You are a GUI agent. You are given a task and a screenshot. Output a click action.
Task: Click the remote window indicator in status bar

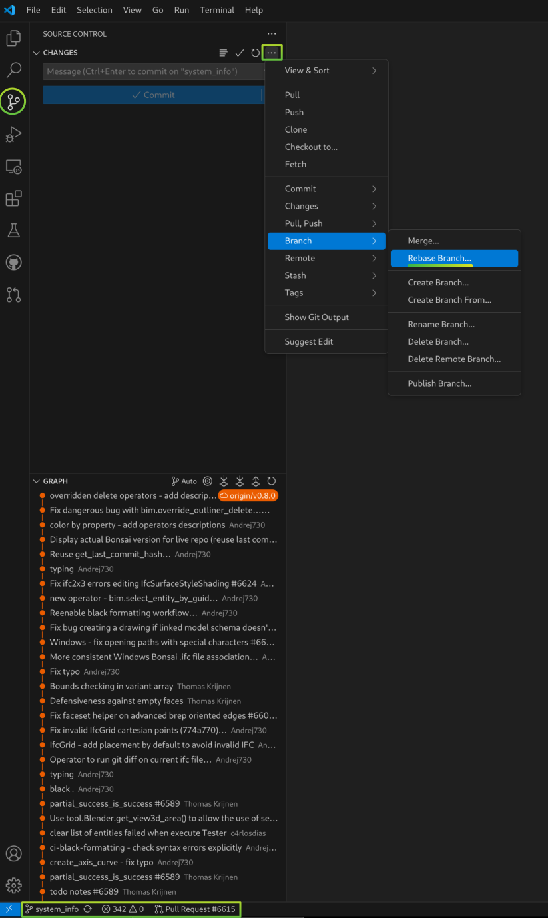pos(9,909)
